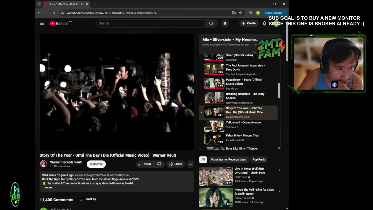Open more actions menu under the video

[190, 164]
